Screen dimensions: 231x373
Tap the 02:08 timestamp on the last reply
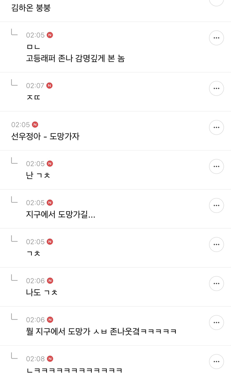(x=35, y=359)
